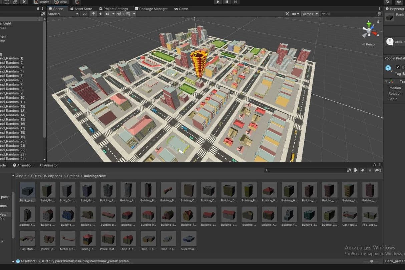
Task: Collapse the Transform component foldout
Action: coord(386,81)
